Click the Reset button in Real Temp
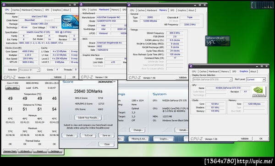Image resolution: width=275 pixels, height=166 pixels. [x=40, y=151]
